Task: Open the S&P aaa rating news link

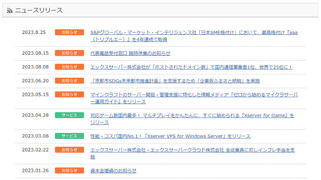Action: 194,36
